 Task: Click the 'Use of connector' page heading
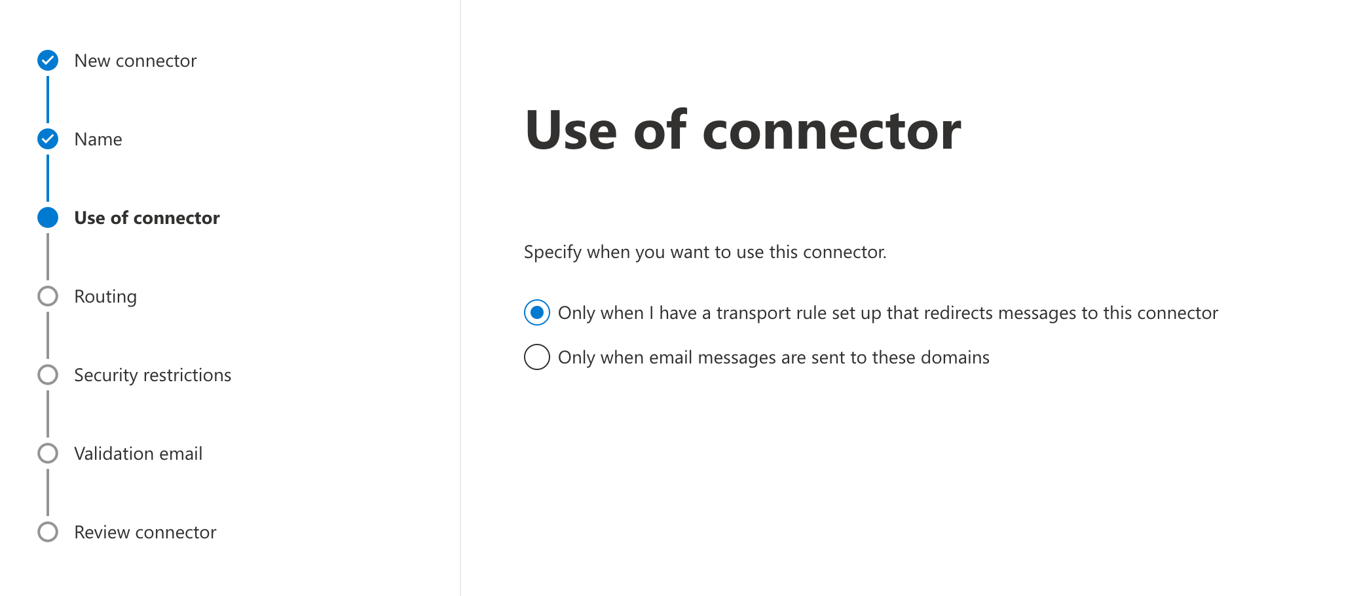tap(743, 130)
